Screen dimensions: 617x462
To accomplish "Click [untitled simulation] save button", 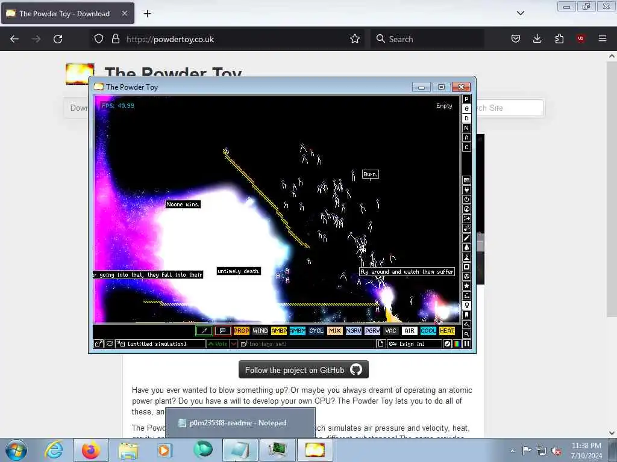I will pyautogui.click(x=160, y=343).
